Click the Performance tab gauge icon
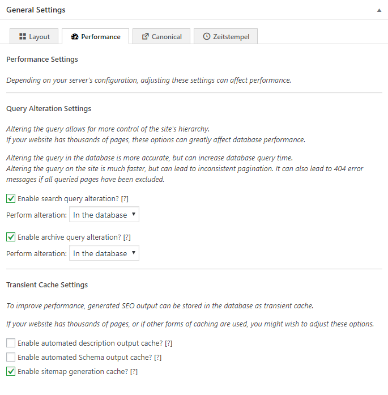Screen dimensions: 388x395 click(x=75, y=37)
